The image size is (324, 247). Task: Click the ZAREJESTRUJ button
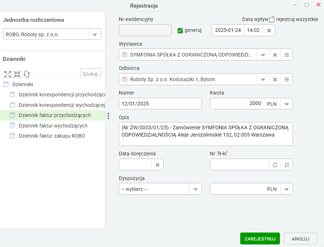260,239
